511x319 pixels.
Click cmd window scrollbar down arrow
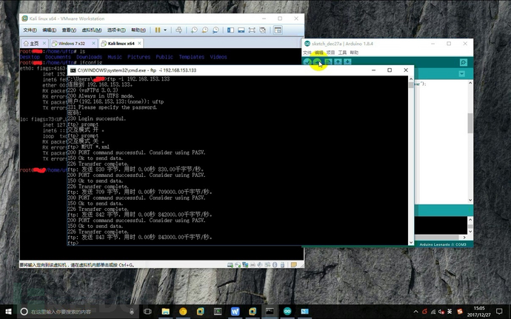click(x=411, y=243)
